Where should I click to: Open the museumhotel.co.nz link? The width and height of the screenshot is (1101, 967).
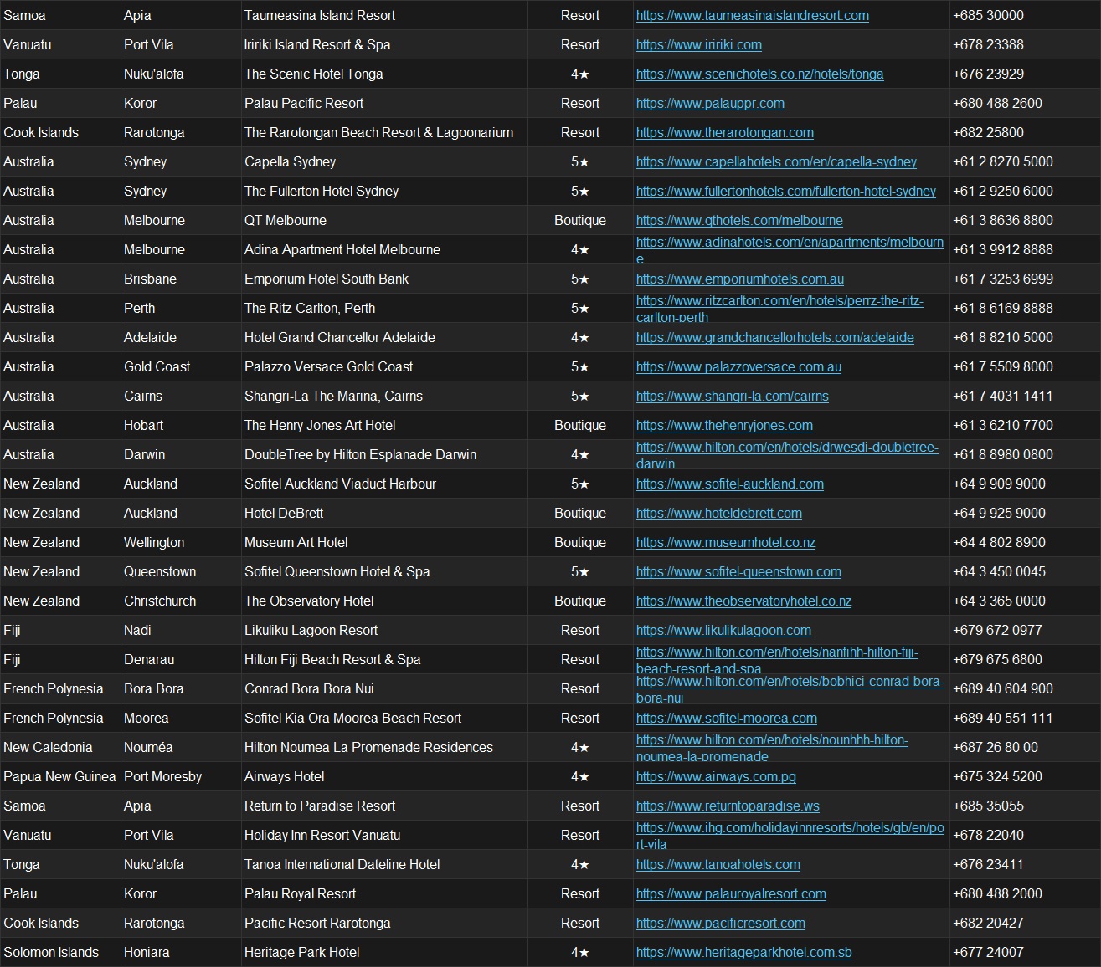pyautogui.click(x=726, y=542)
